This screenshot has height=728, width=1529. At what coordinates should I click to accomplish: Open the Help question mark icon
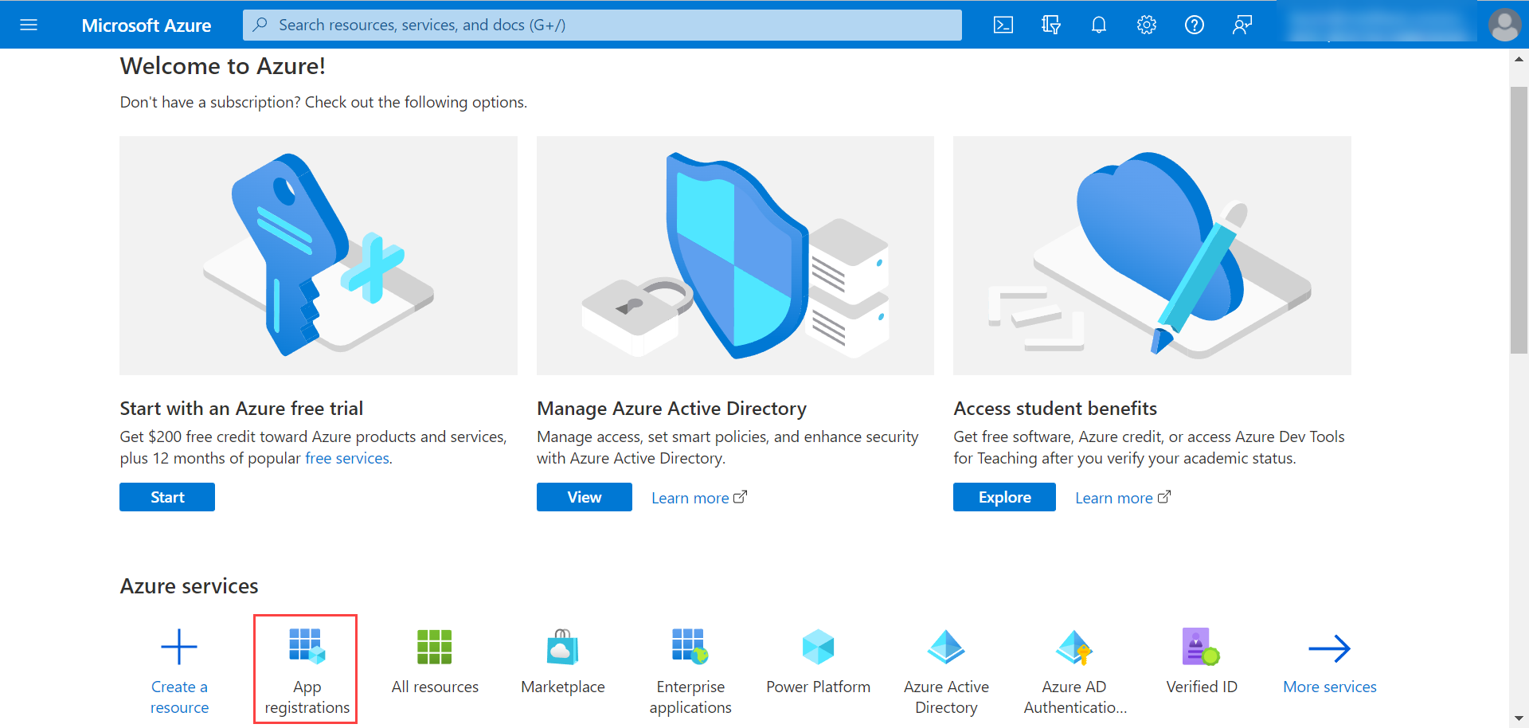click(1195, 25)
